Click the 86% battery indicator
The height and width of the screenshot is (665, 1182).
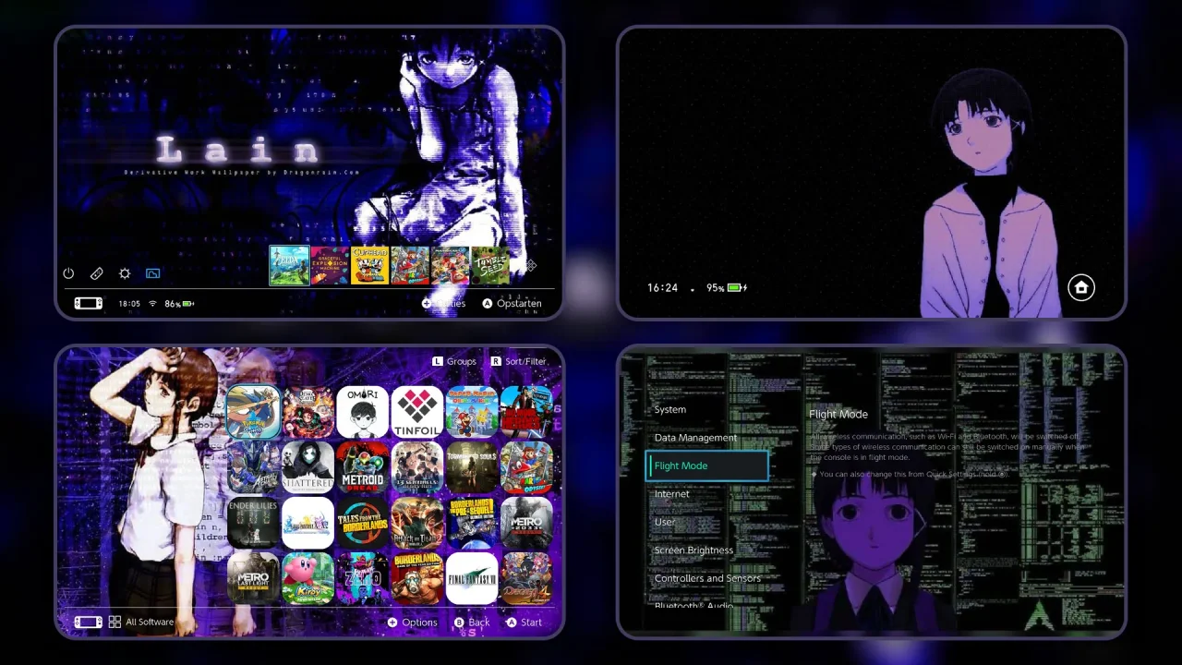click(x=179, y=303)
